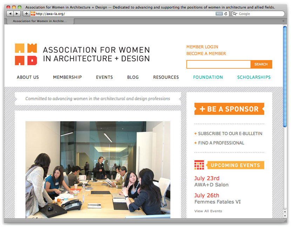The height and width of the screenshot is (227, 291).
Task: Click the green zoom window button
Action: 20,7
